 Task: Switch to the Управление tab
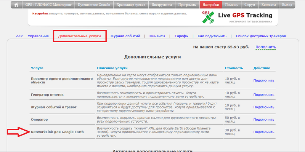coord(38,36)
